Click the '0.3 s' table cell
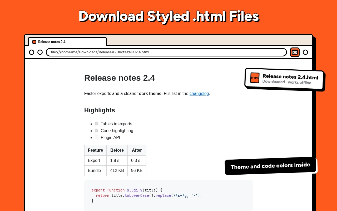Screen dimensions: 337x211 pos(137,161)
